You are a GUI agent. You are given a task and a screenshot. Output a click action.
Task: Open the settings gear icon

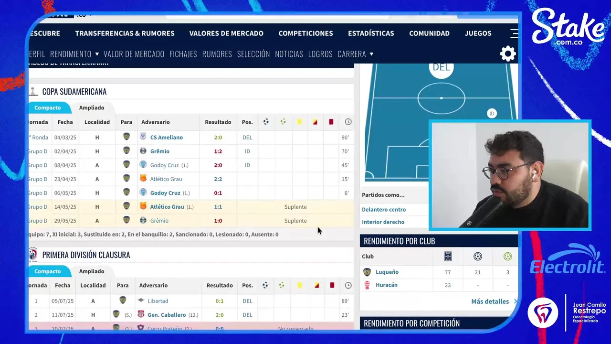pyautogui.click(x=508, y=54)
